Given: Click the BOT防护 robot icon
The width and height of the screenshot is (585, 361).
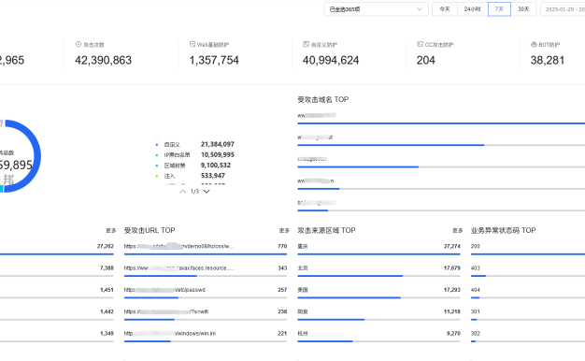Looking at the screenshot, I should pos(534,44).
